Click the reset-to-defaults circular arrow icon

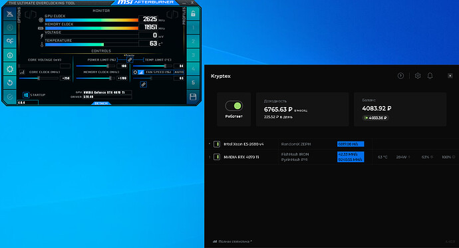click(x=10, y=82)
